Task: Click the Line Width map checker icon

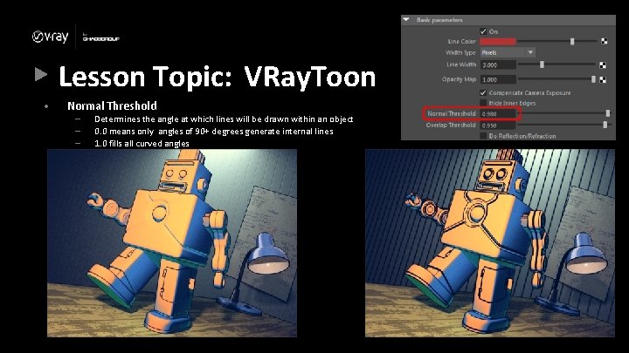Action: 603,64
